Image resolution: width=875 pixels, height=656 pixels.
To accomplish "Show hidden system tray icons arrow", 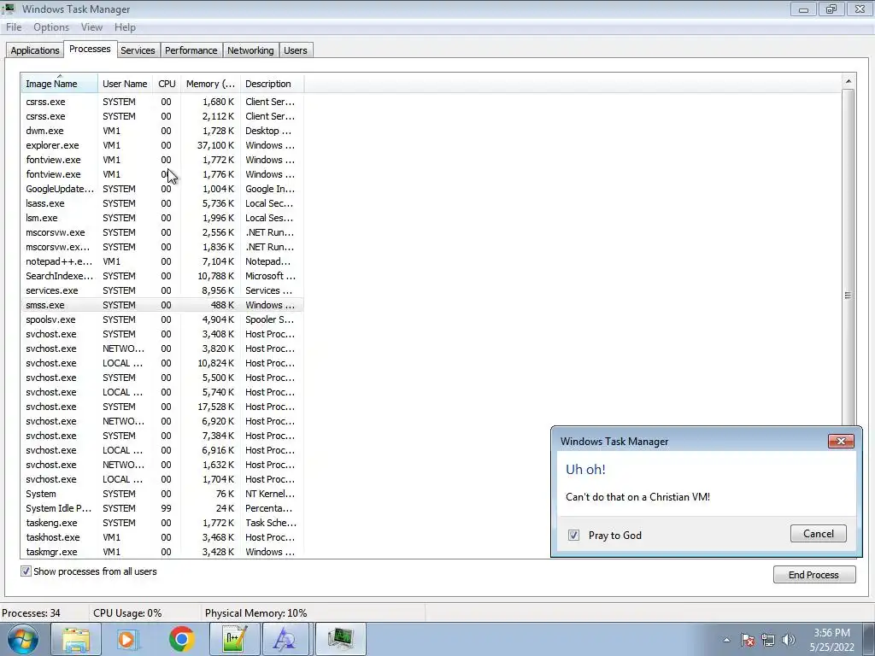I will pyautogui.click(x=726, y=640).
